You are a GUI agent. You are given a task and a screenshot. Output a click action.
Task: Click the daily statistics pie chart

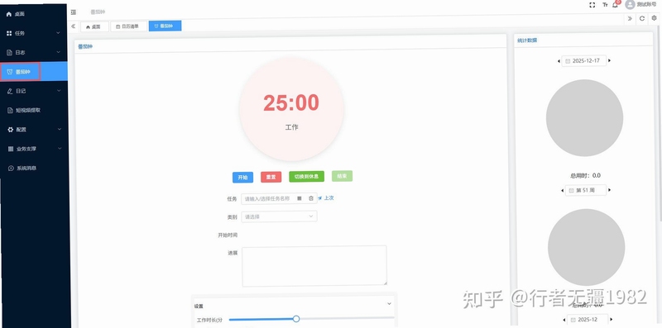pos(584,118)
